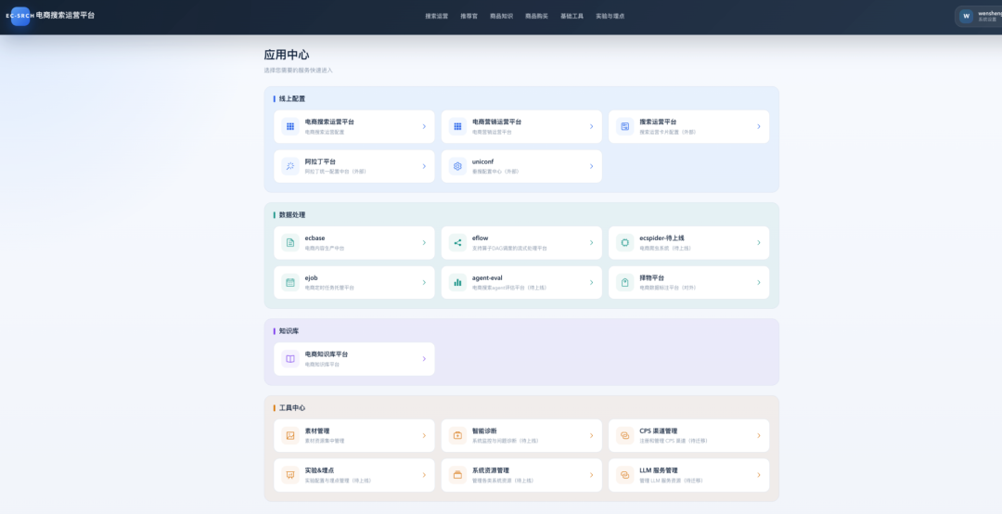Click the medical kit icon of 智能诊断
The width and height of the screenshot is (1002, 514).
457,435
